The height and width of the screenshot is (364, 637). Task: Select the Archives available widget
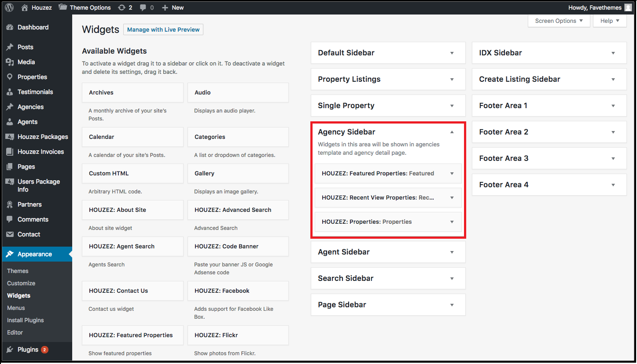coord(133,92)
